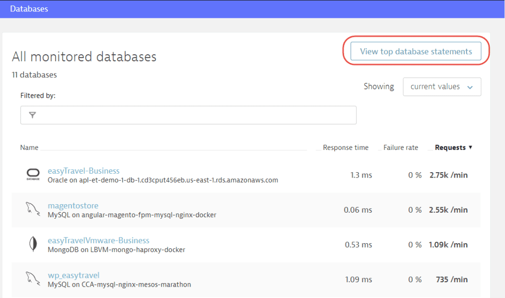Click the Oracle host description text
Image resolution: width=505 pixels, height=298 pixels.
tap(163, 180)
